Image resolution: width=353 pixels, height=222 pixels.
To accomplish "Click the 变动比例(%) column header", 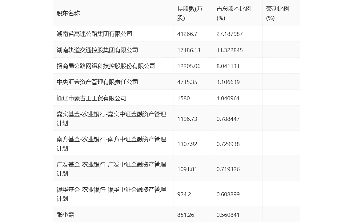I will (278, 13).
